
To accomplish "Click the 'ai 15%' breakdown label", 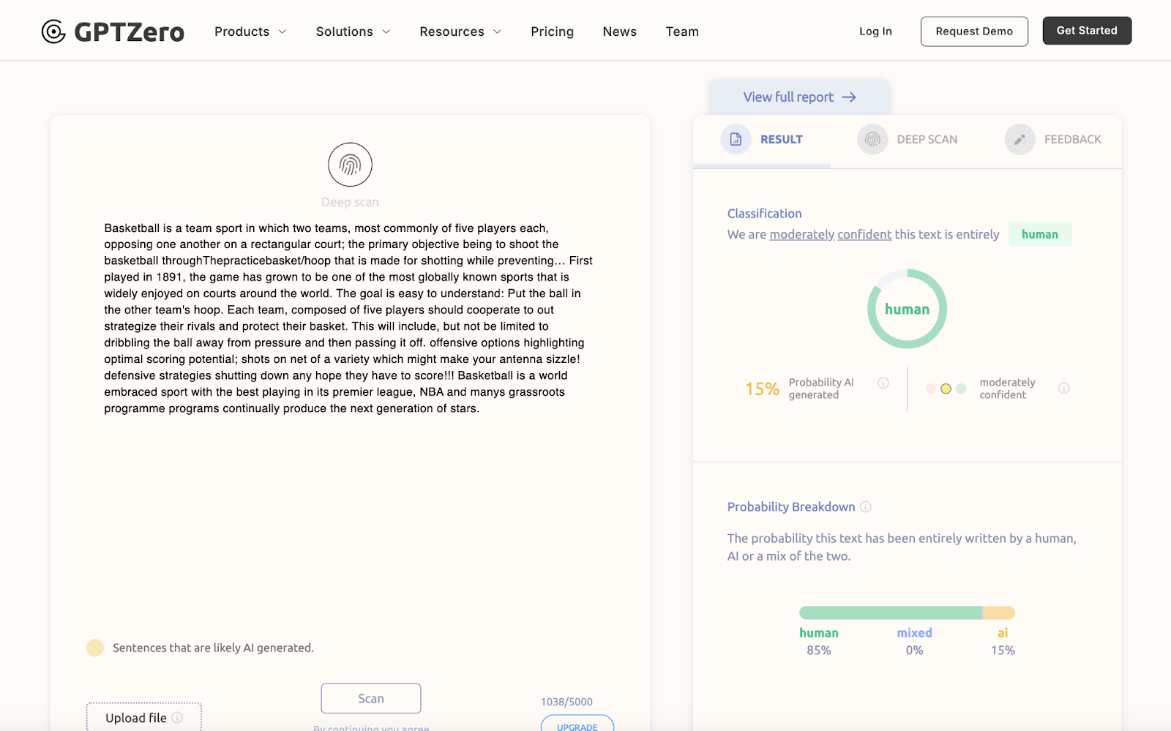I will tap(1003, 641).
